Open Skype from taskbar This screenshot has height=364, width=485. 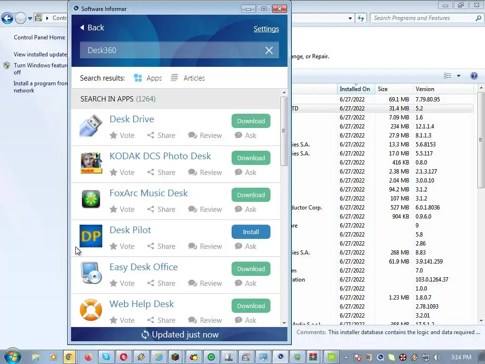point(106,357)
